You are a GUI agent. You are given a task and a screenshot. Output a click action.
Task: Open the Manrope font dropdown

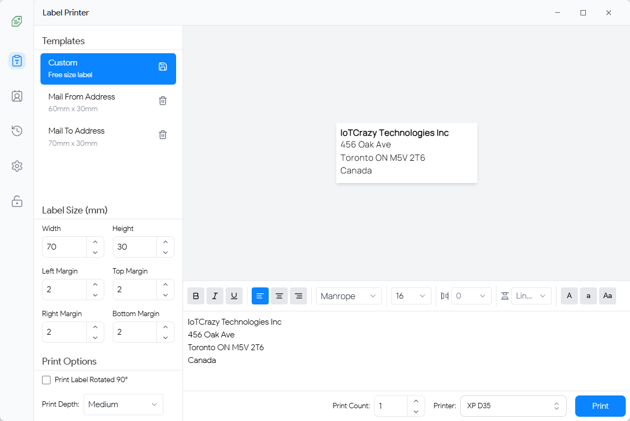point(349,296)
